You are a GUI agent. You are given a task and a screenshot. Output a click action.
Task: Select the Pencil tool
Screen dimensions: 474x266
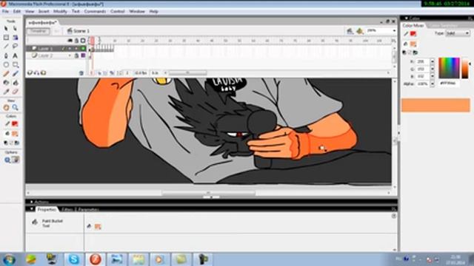pos(6,74)
